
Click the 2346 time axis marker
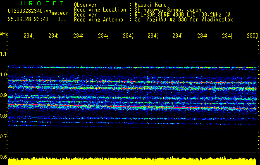153,35
